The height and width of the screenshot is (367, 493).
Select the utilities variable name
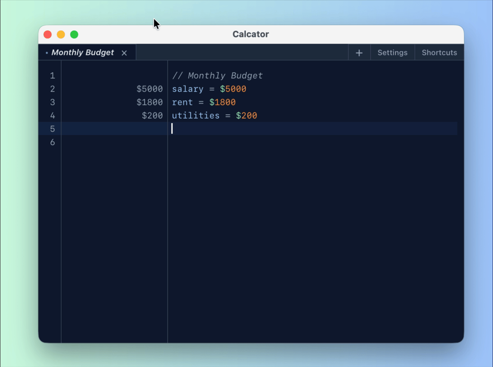point(196,115)
